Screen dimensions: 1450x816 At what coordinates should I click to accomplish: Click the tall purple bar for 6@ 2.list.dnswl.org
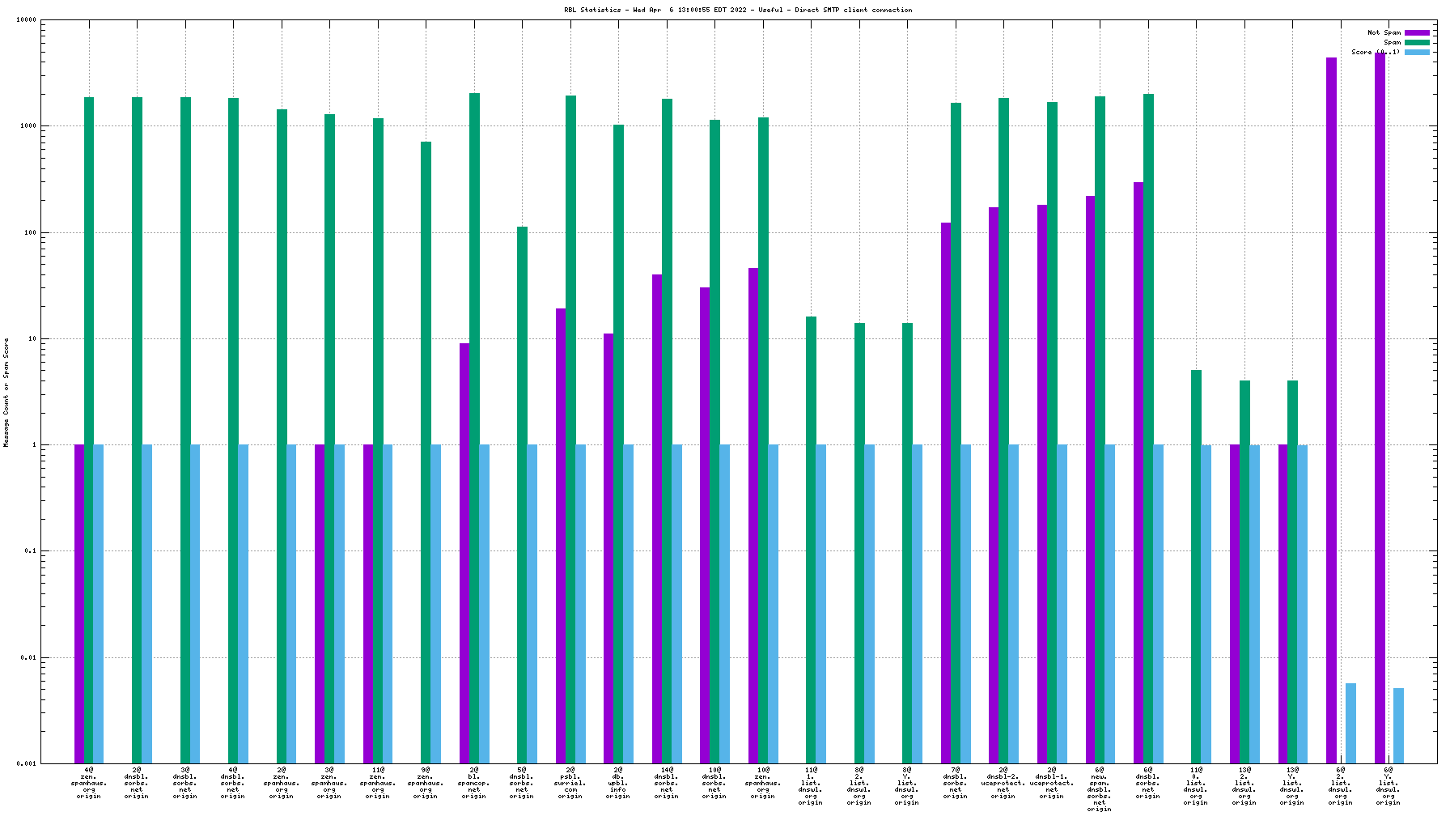coord(1331,405)
